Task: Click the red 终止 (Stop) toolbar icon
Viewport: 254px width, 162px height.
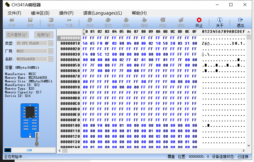Action: click(x=199, y=22)
